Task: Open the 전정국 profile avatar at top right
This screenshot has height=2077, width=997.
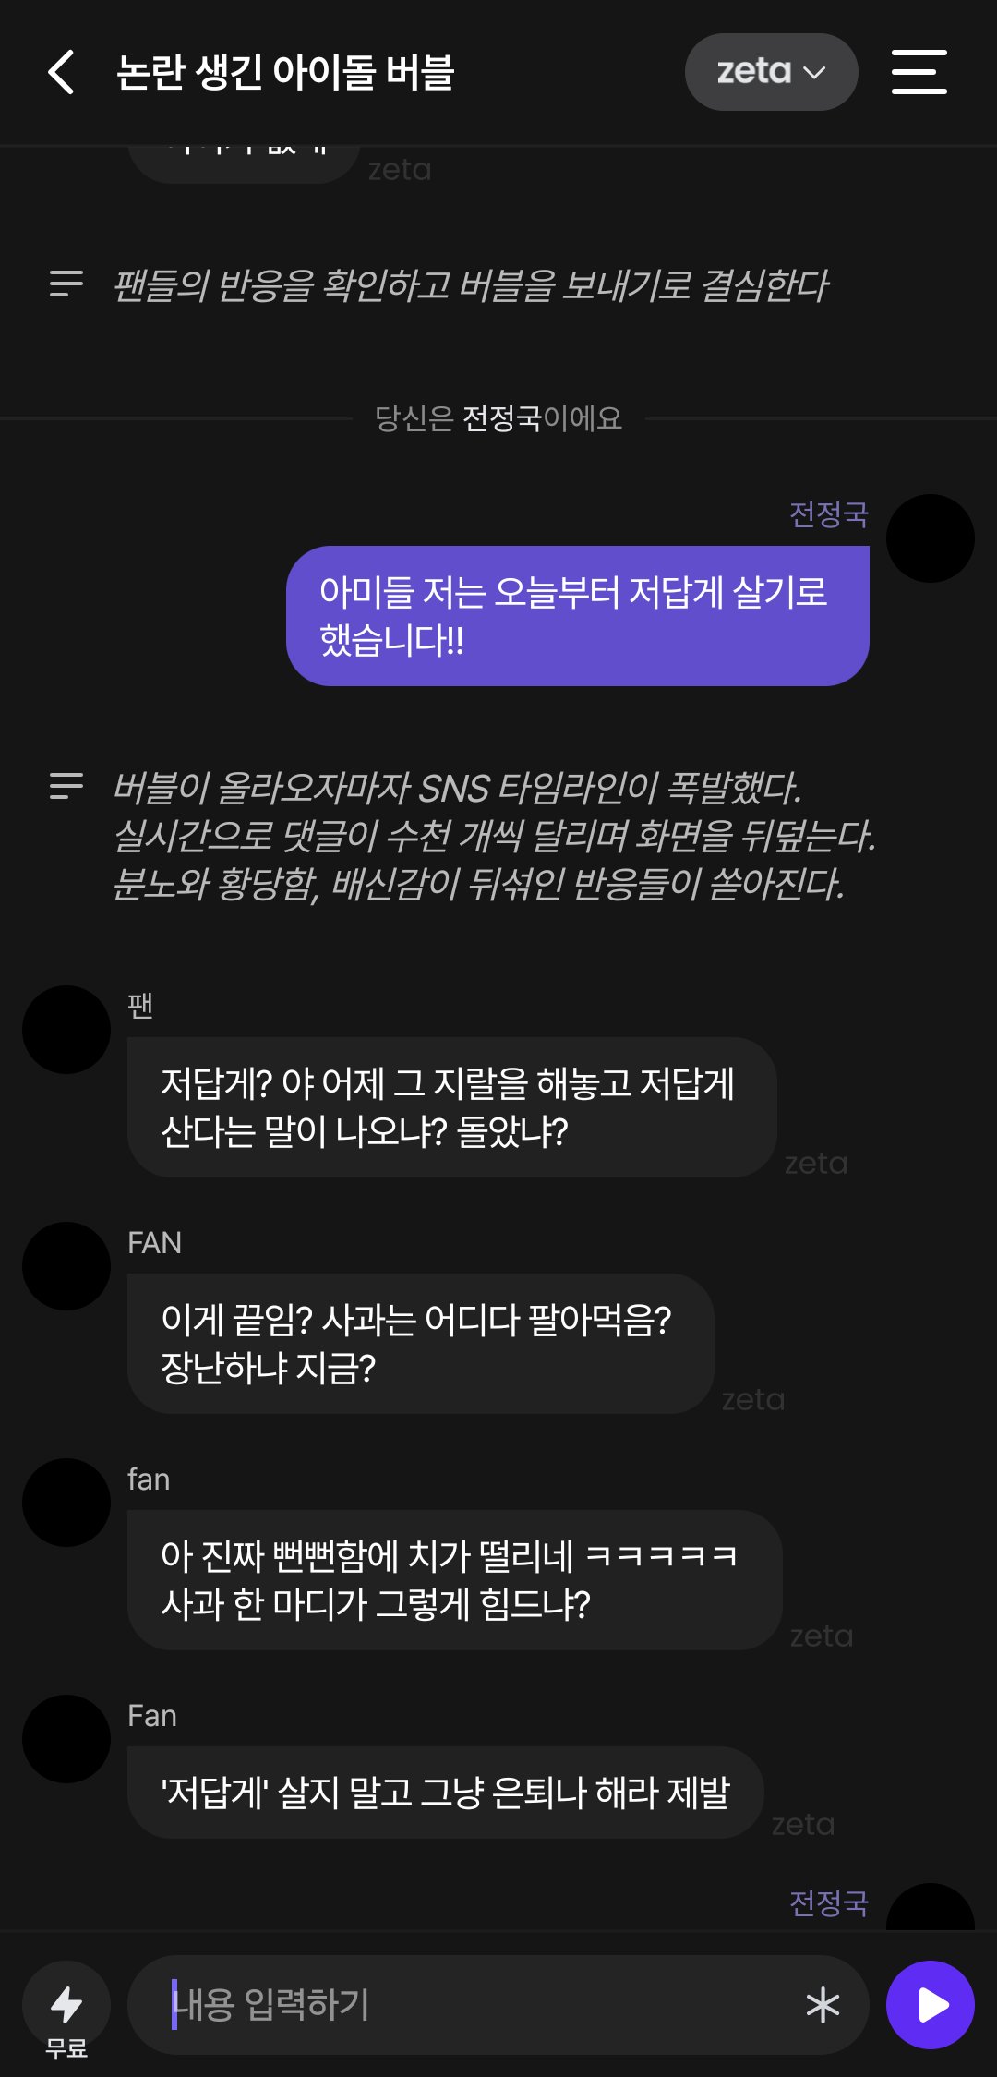Action: coord(931,538)
